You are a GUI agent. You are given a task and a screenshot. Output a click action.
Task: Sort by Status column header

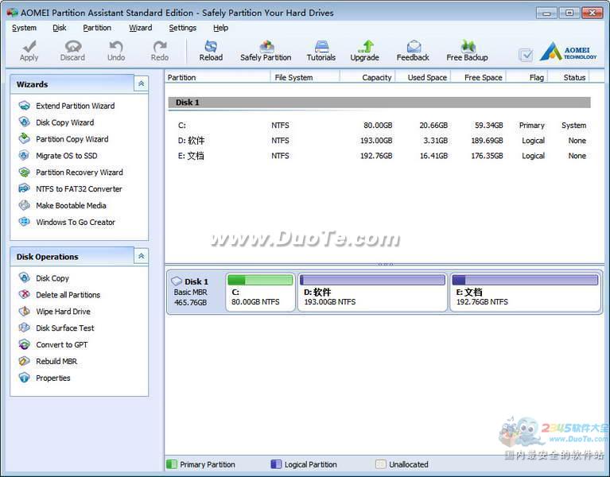coord(569,77)
